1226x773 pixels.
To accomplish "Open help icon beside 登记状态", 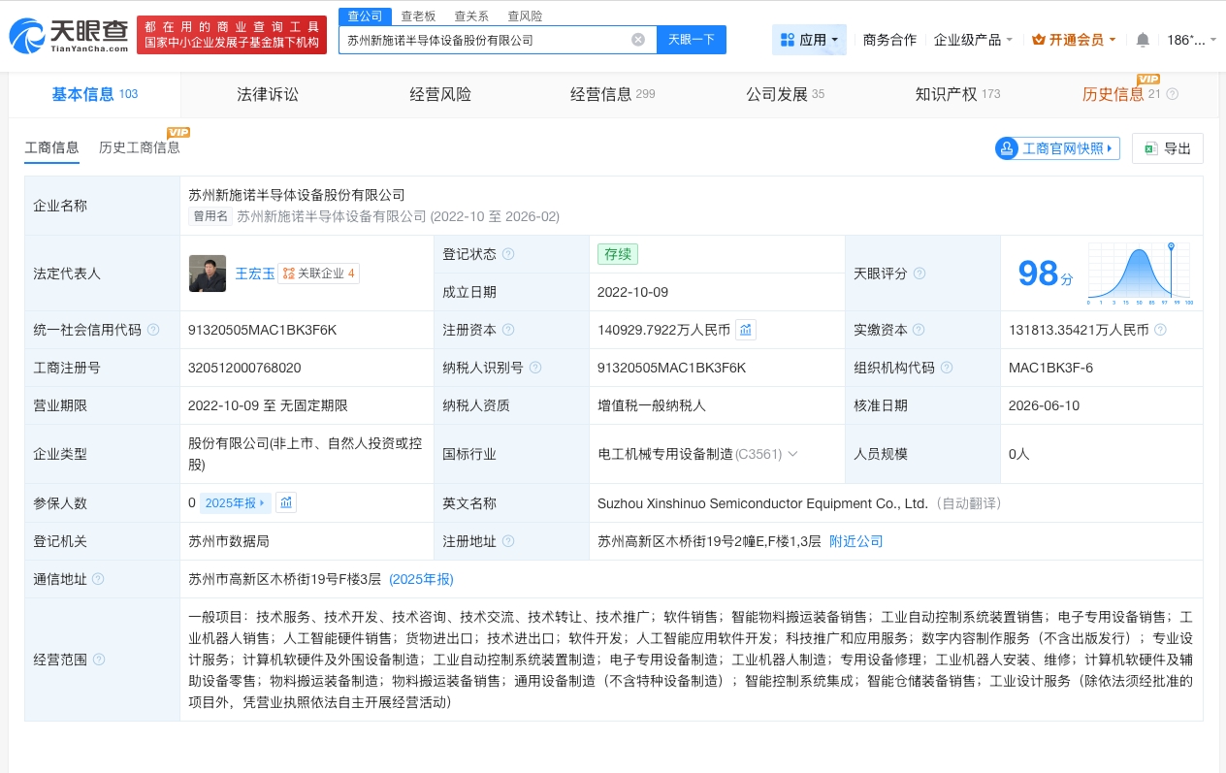I will coord(508,254).
